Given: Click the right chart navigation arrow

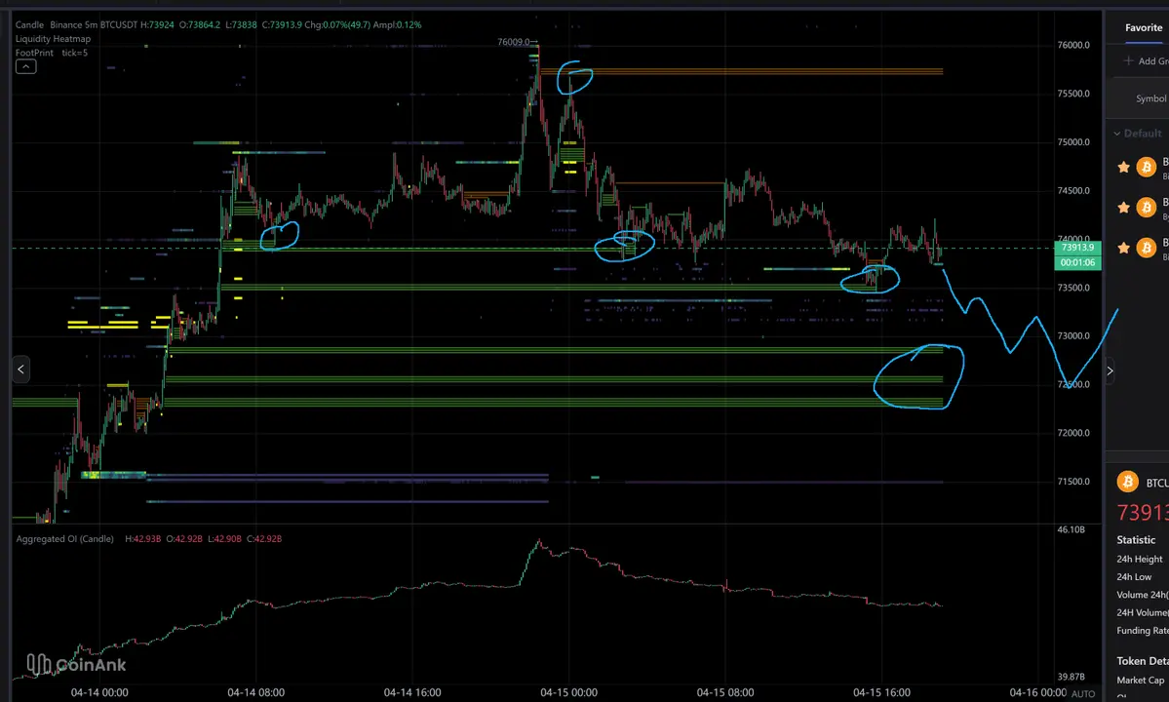Looking at the screenshot, I should point(1110,370).
